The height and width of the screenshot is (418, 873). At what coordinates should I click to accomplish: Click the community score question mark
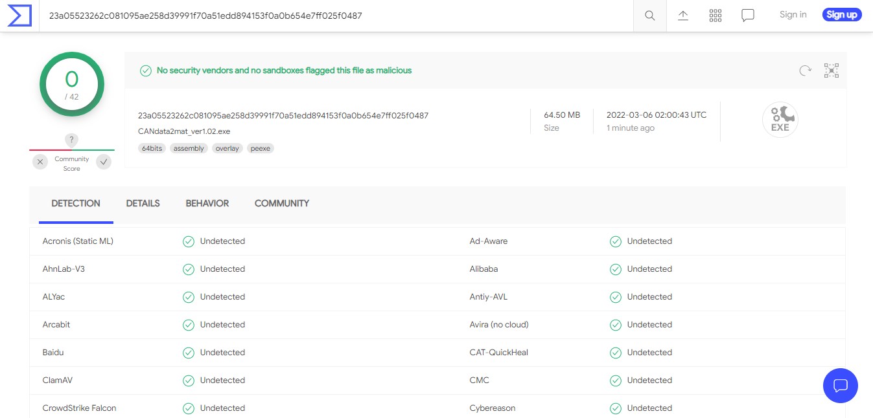pyautogui.click(x=72, y=140)
